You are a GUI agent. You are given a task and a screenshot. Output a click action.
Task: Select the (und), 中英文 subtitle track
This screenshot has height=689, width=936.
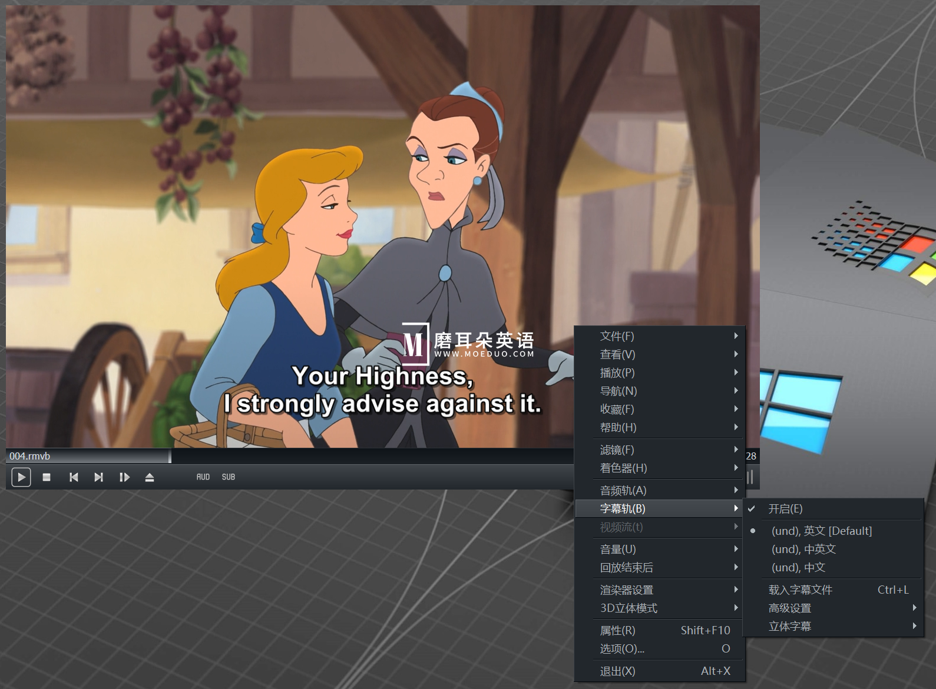[x=803, y=549]
